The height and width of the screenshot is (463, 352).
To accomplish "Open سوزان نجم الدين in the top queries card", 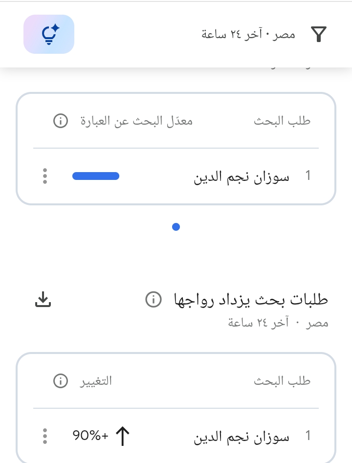I will click(x=242, y=176).
